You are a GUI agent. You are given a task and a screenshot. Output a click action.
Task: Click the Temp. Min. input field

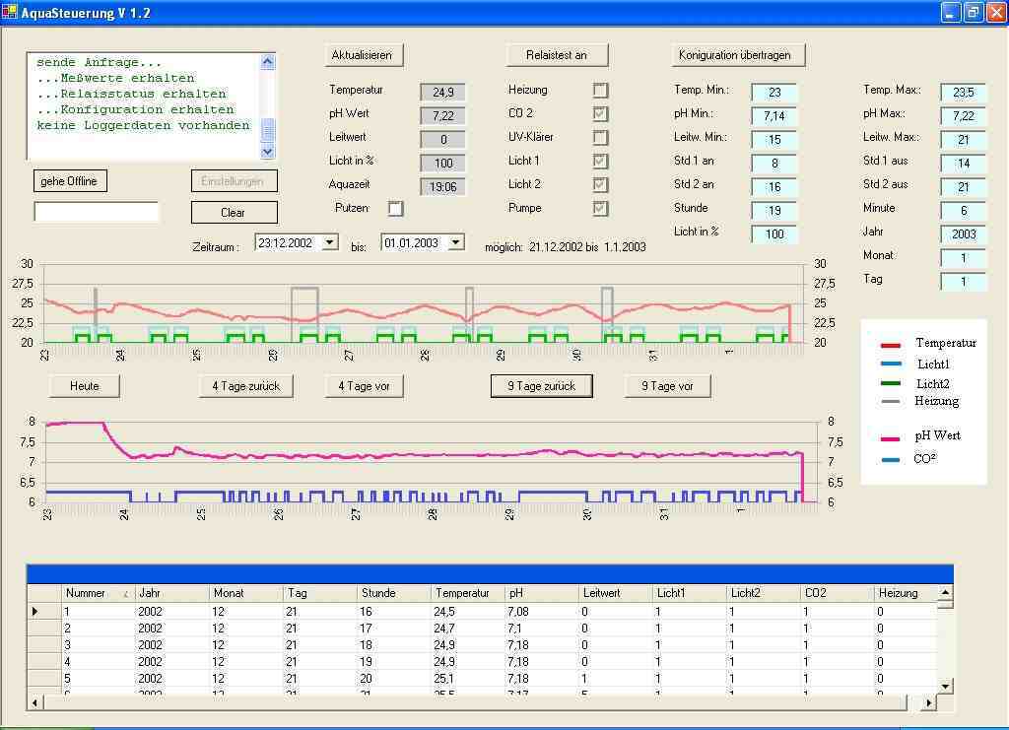[774, 93]
